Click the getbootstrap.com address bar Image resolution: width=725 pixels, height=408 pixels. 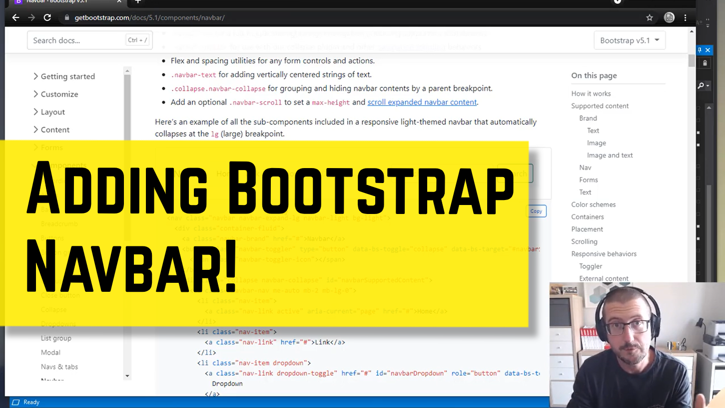(x=150, y=17)
